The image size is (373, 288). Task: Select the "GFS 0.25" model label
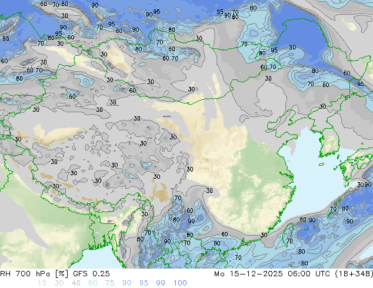coord(91,274)
